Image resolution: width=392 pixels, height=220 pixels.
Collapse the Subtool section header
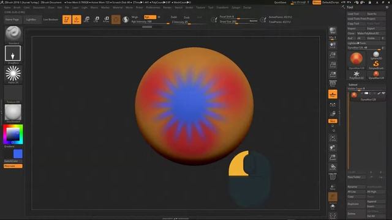click(x=353, y=84)
